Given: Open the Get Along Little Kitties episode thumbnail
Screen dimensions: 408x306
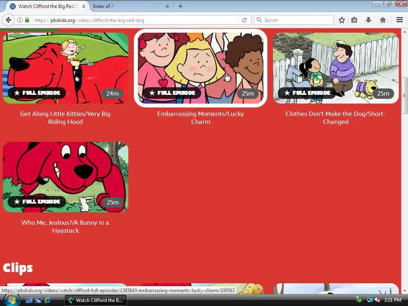Looking at the screenshot, I should [66, 68].
